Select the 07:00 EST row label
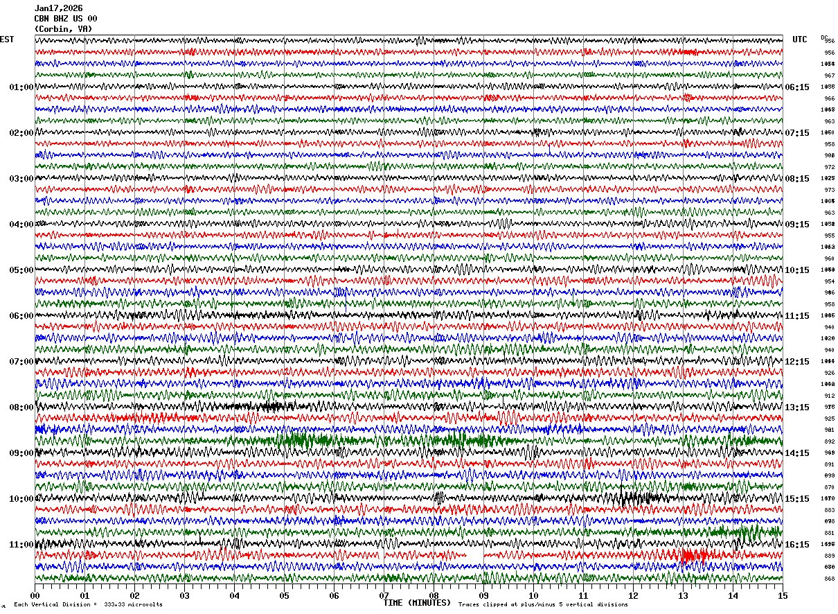Viewport: 838px width, 614px height. point(21,362)
